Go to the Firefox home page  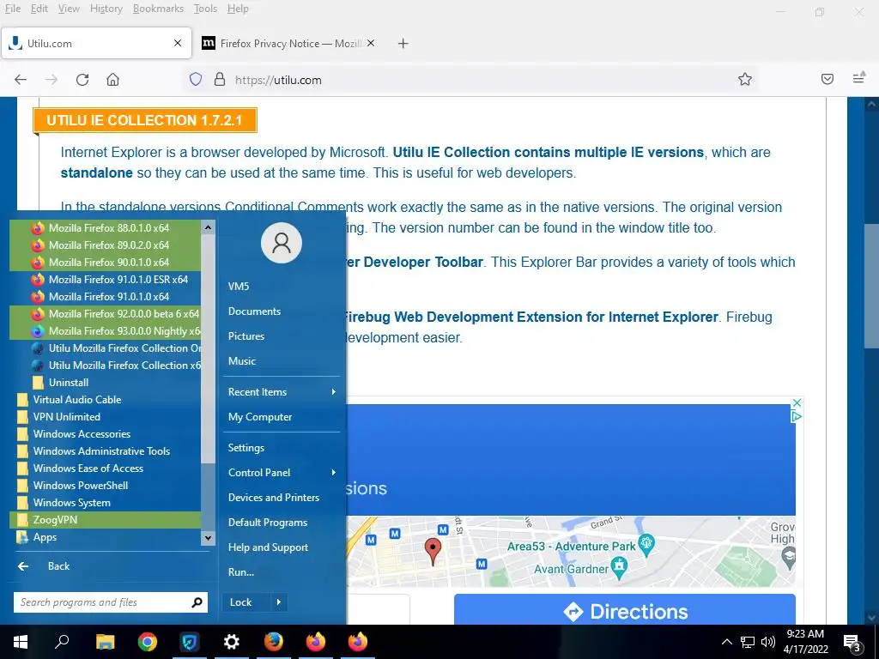[x=112, y=80]
